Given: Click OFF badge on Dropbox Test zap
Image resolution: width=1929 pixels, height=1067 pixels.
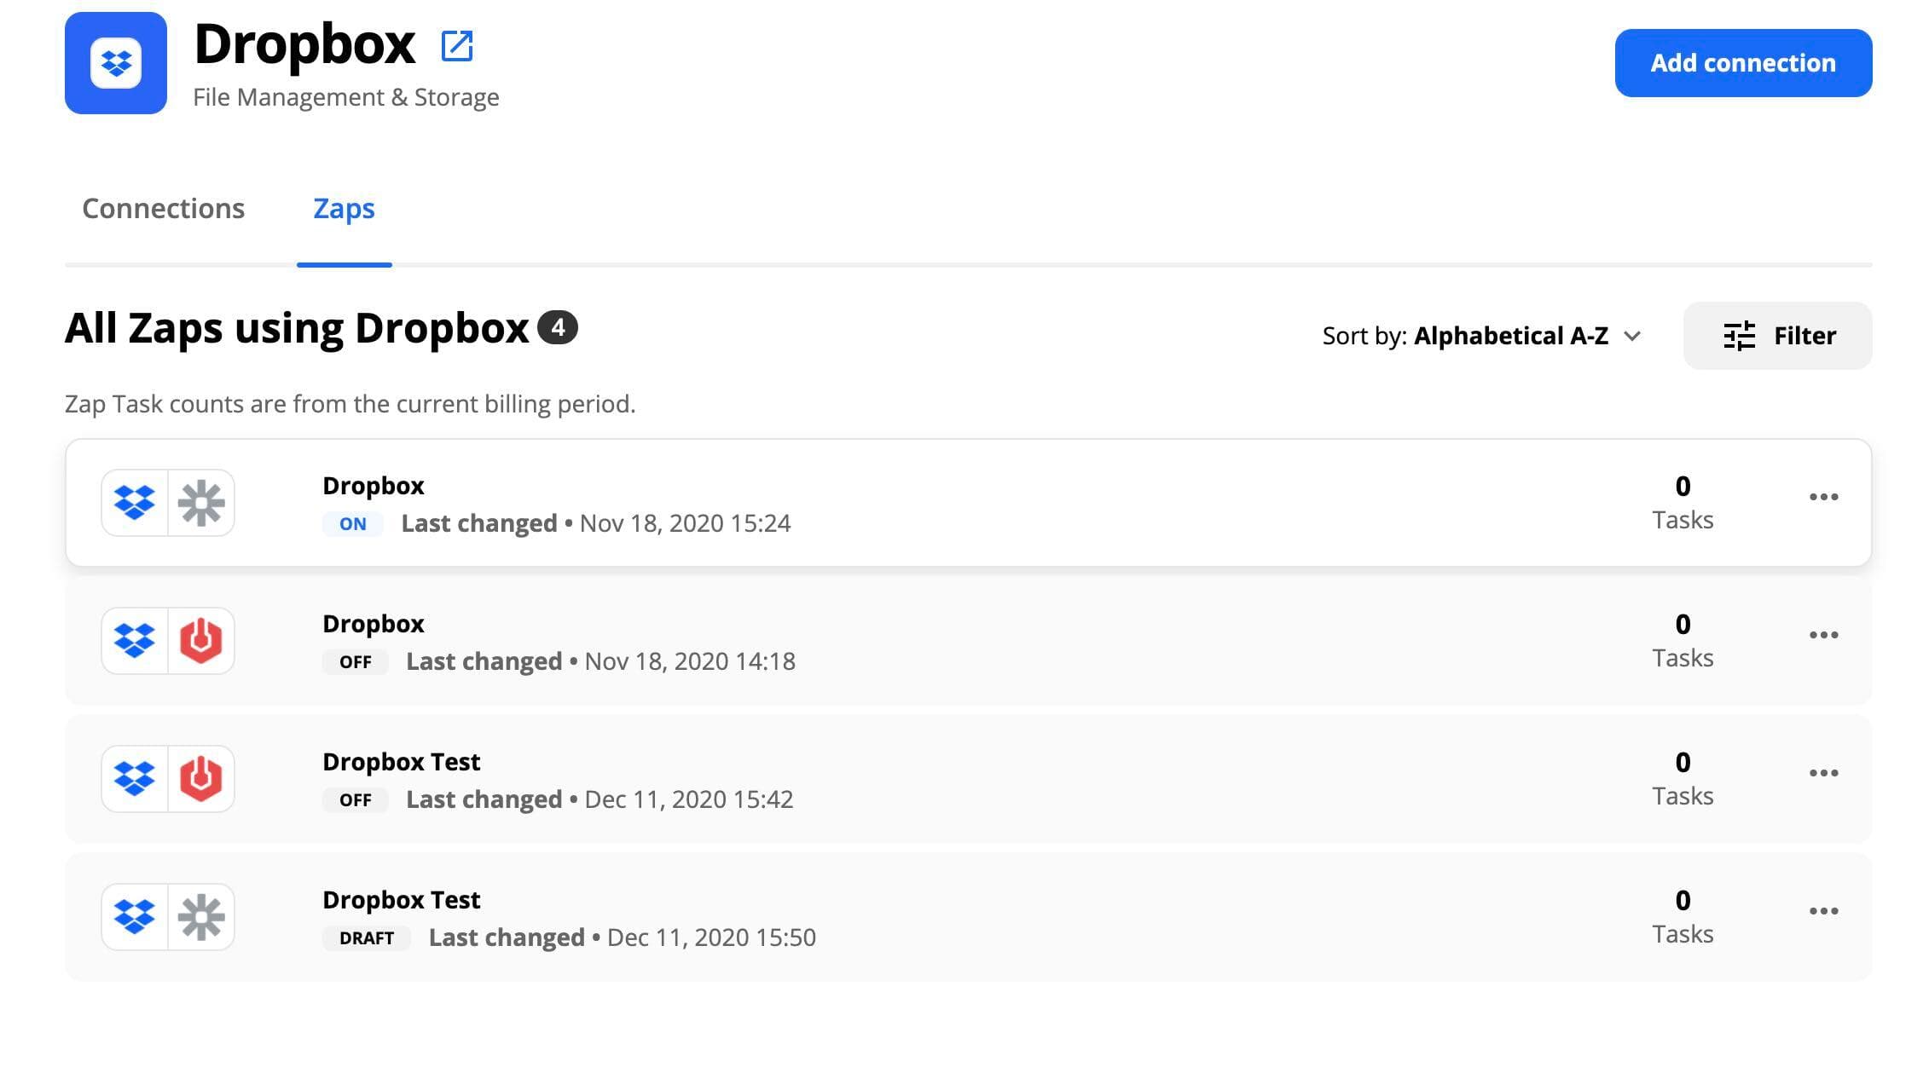Looking at the screenshot, I should click(356, 799).
